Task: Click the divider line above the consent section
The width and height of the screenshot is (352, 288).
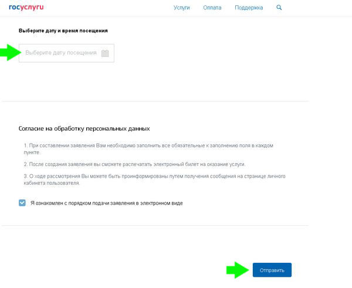Action: 155,101
